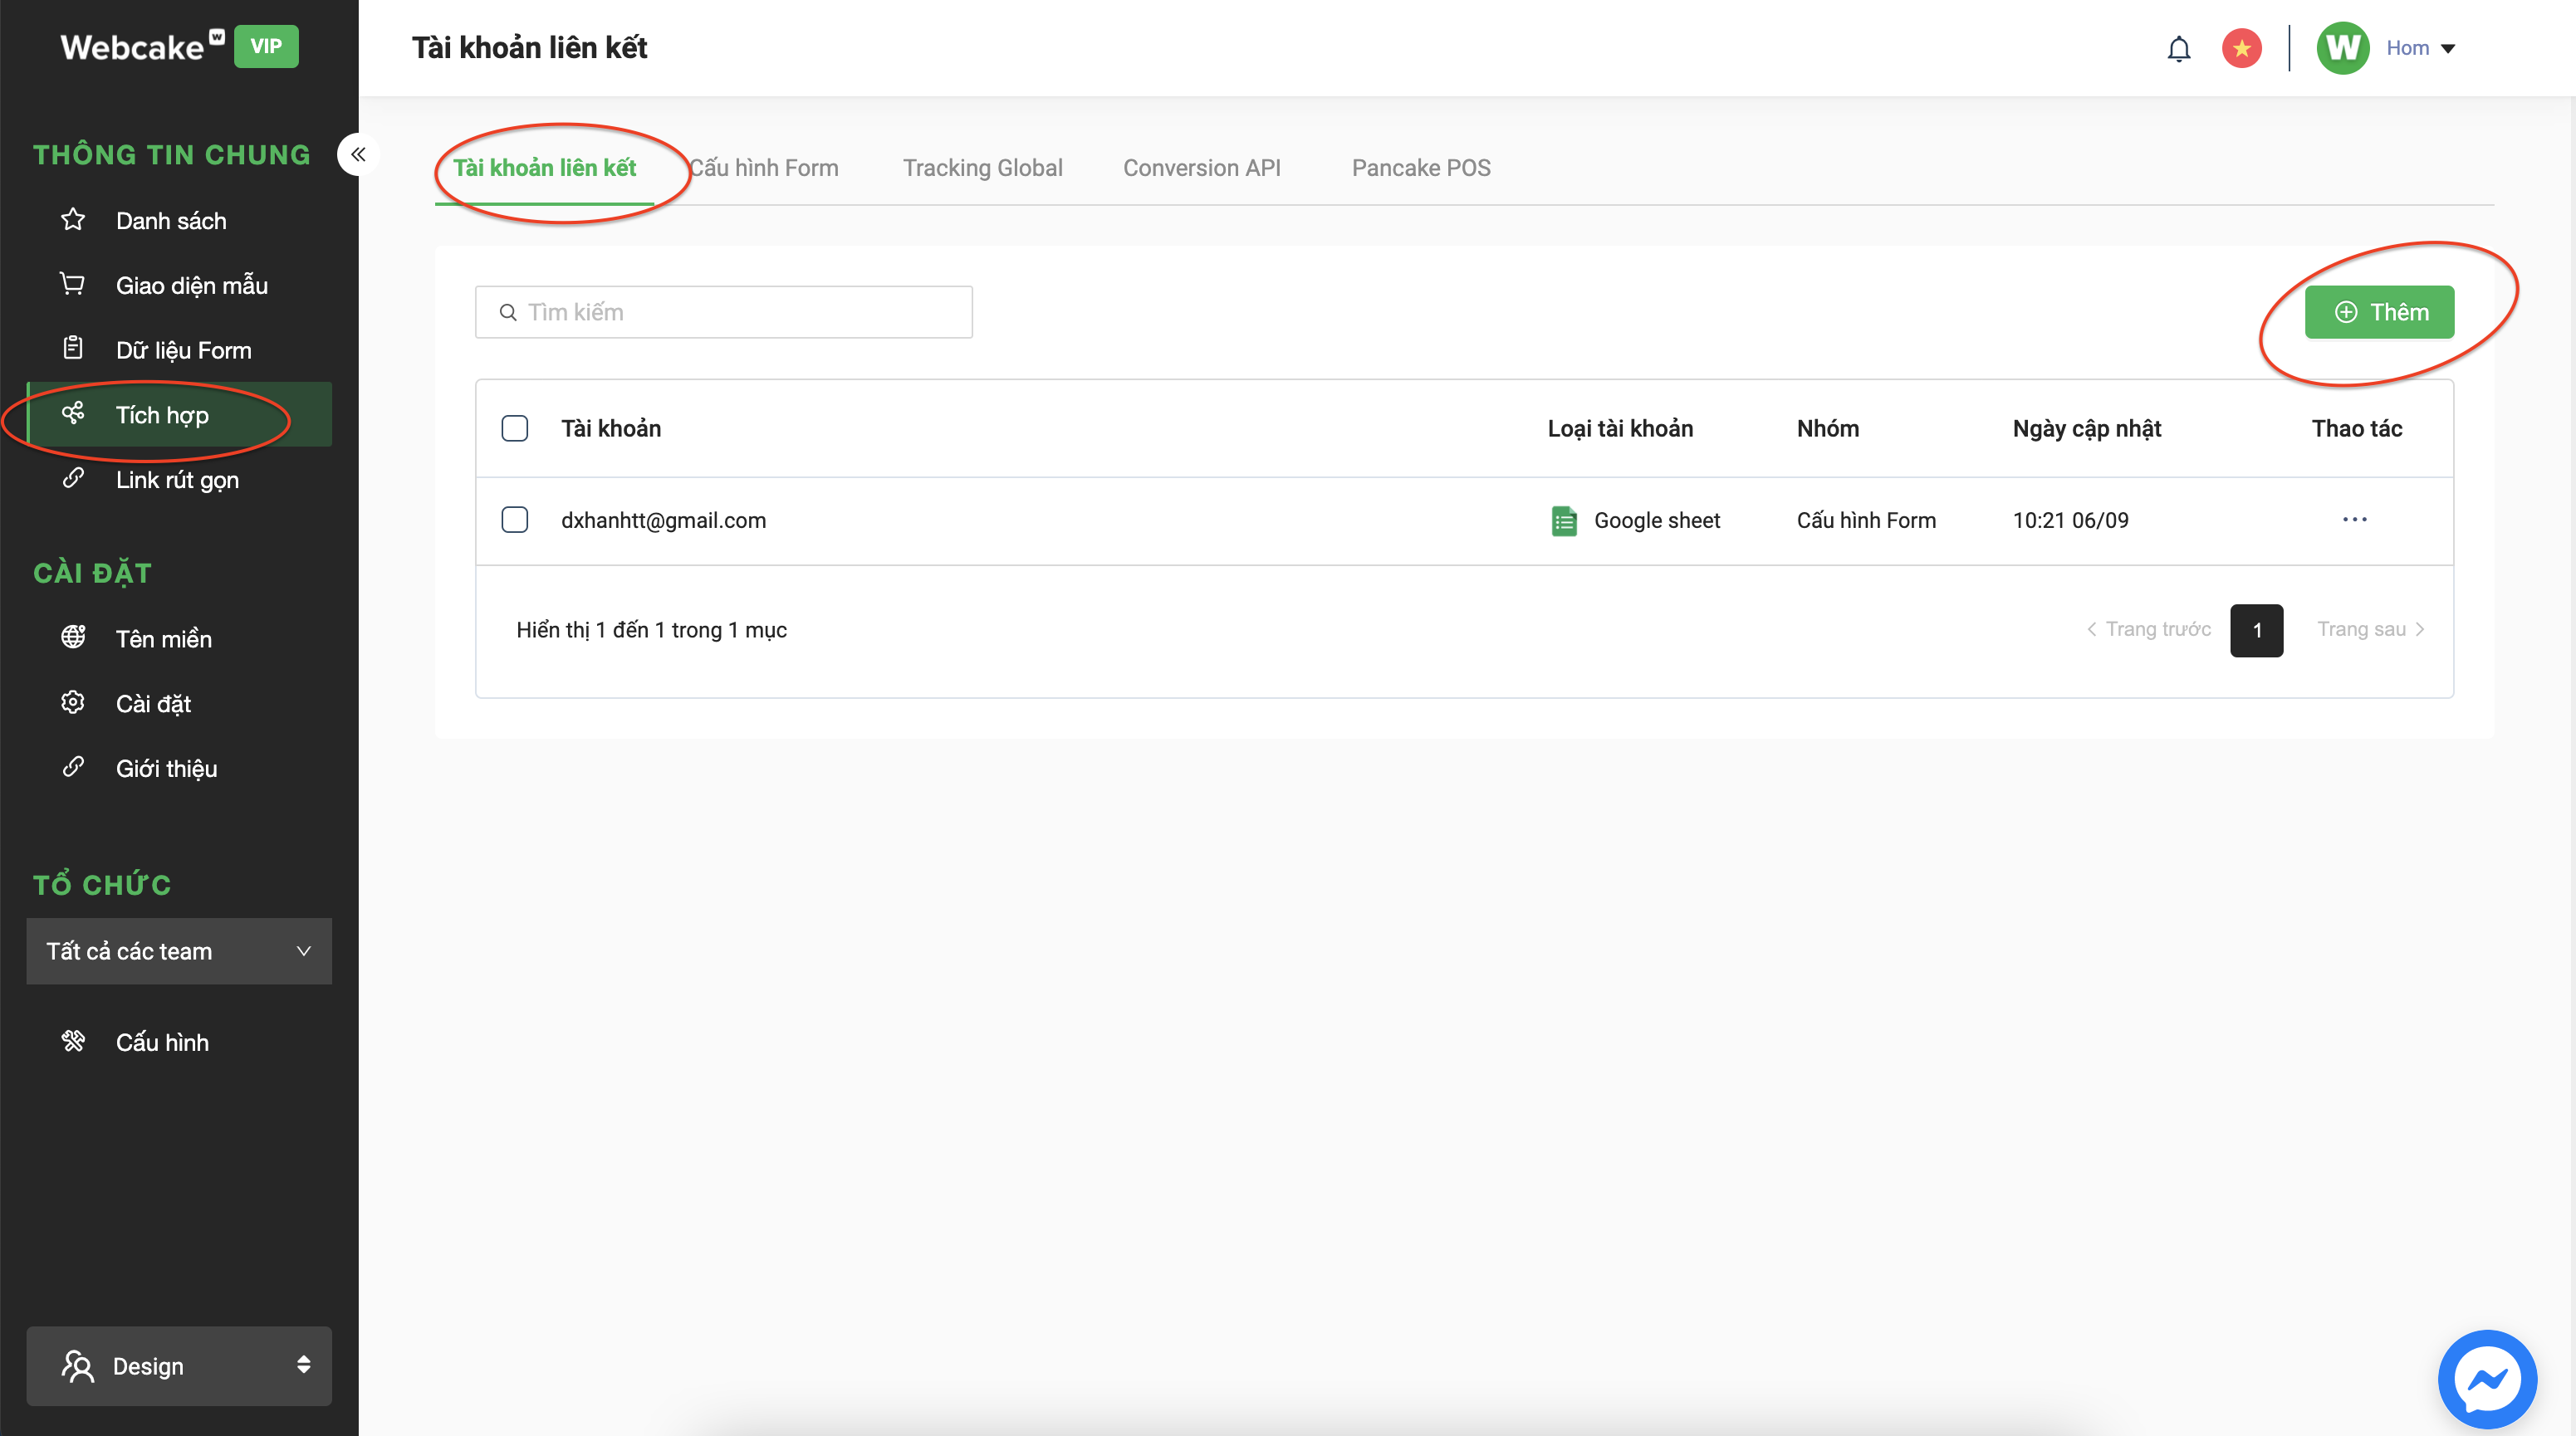This screenshot has height=1436, width=2576.
Task: Expand the Hom user dropdown
Action: click(2421, 48)
